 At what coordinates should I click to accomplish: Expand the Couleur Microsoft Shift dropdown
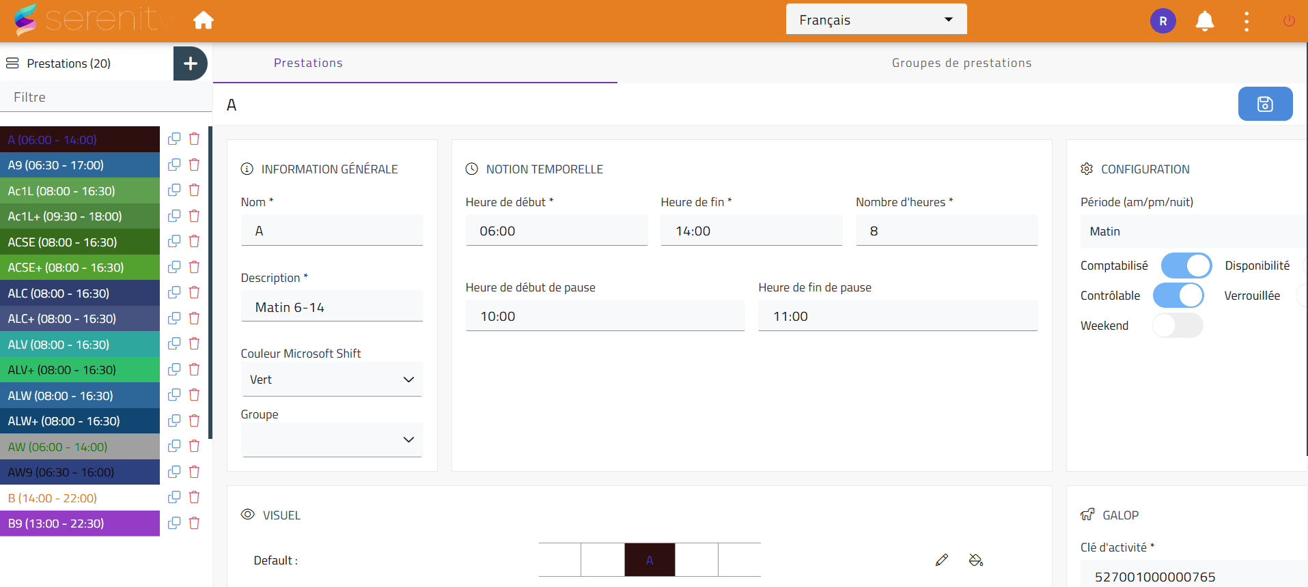(332, 380)
